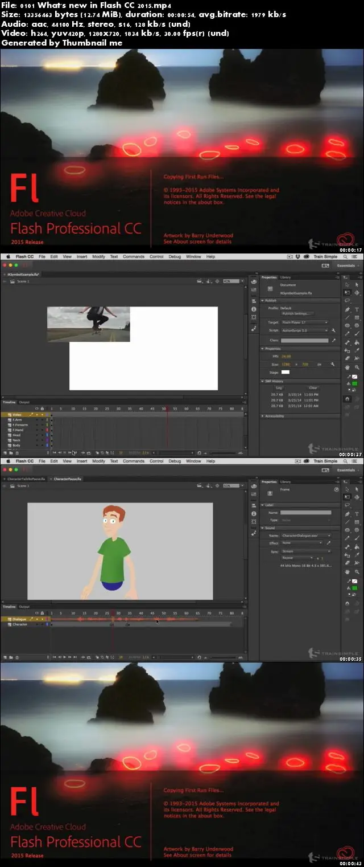364x867 pixels.
Task: Toggle all layers visibility eye in CharacterPause timeline
Action: point(36,614)
